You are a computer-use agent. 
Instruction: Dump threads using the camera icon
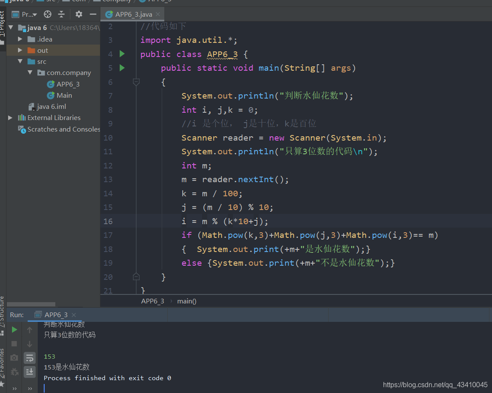pyautogui.click(x=14, y=357)
